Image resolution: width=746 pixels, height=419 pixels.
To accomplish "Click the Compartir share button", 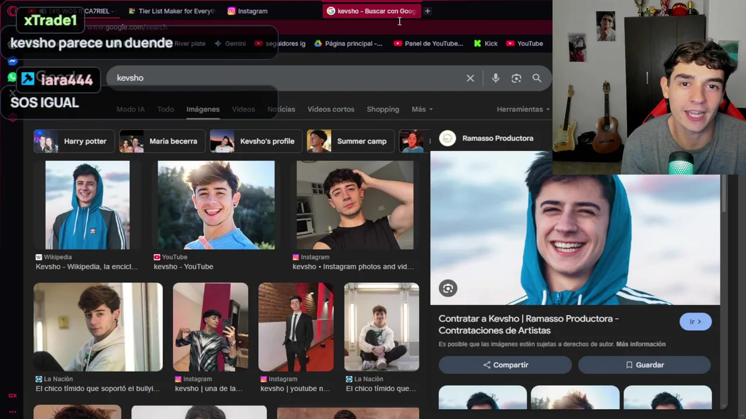I will 505,365.
